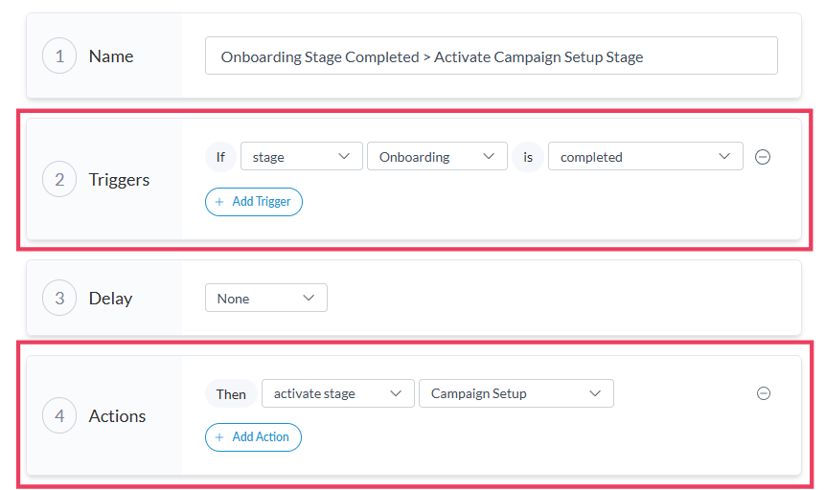Click the 'If' condition label
This screenshot has height=490, width=825.
click(x=220, y=157)
